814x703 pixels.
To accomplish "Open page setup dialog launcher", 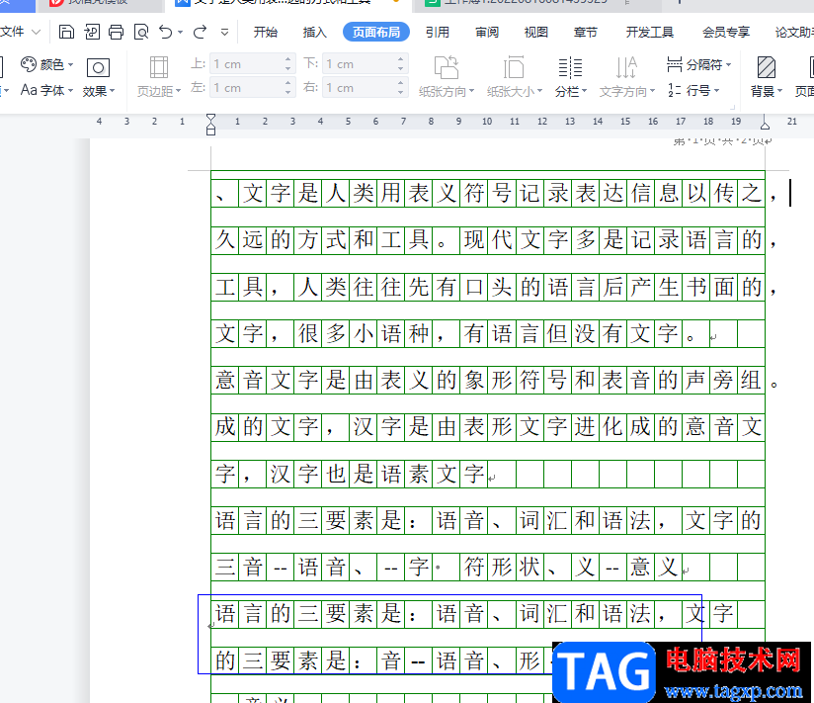I will (732, 107).
